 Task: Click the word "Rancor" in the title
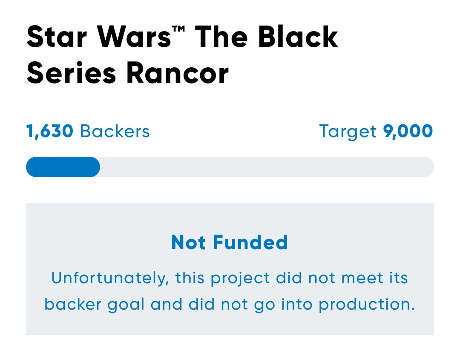177,73
